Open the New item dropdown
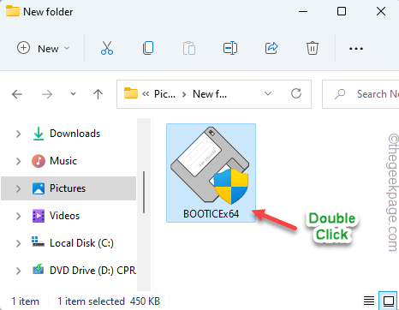 44,48
